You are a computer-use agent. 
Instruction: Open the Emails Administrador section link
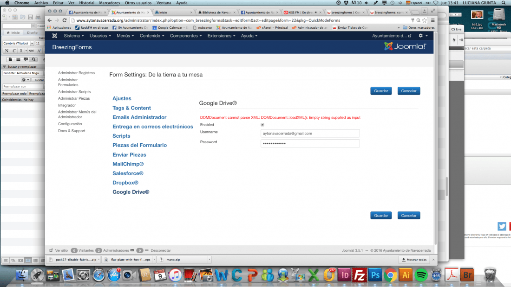(139, 117)
